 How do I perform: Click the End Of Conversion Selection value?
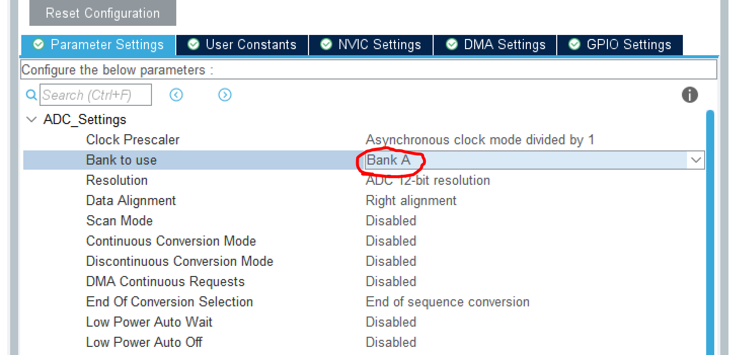click(447, 302)
